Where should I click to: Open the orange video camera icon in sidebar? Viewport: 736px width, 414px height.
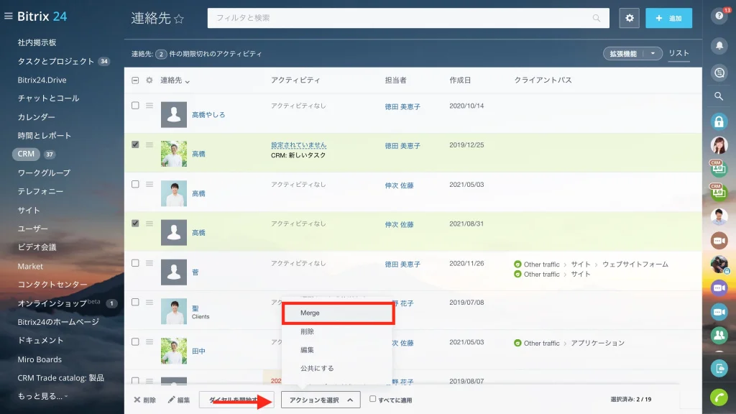(x=719, y=240)
